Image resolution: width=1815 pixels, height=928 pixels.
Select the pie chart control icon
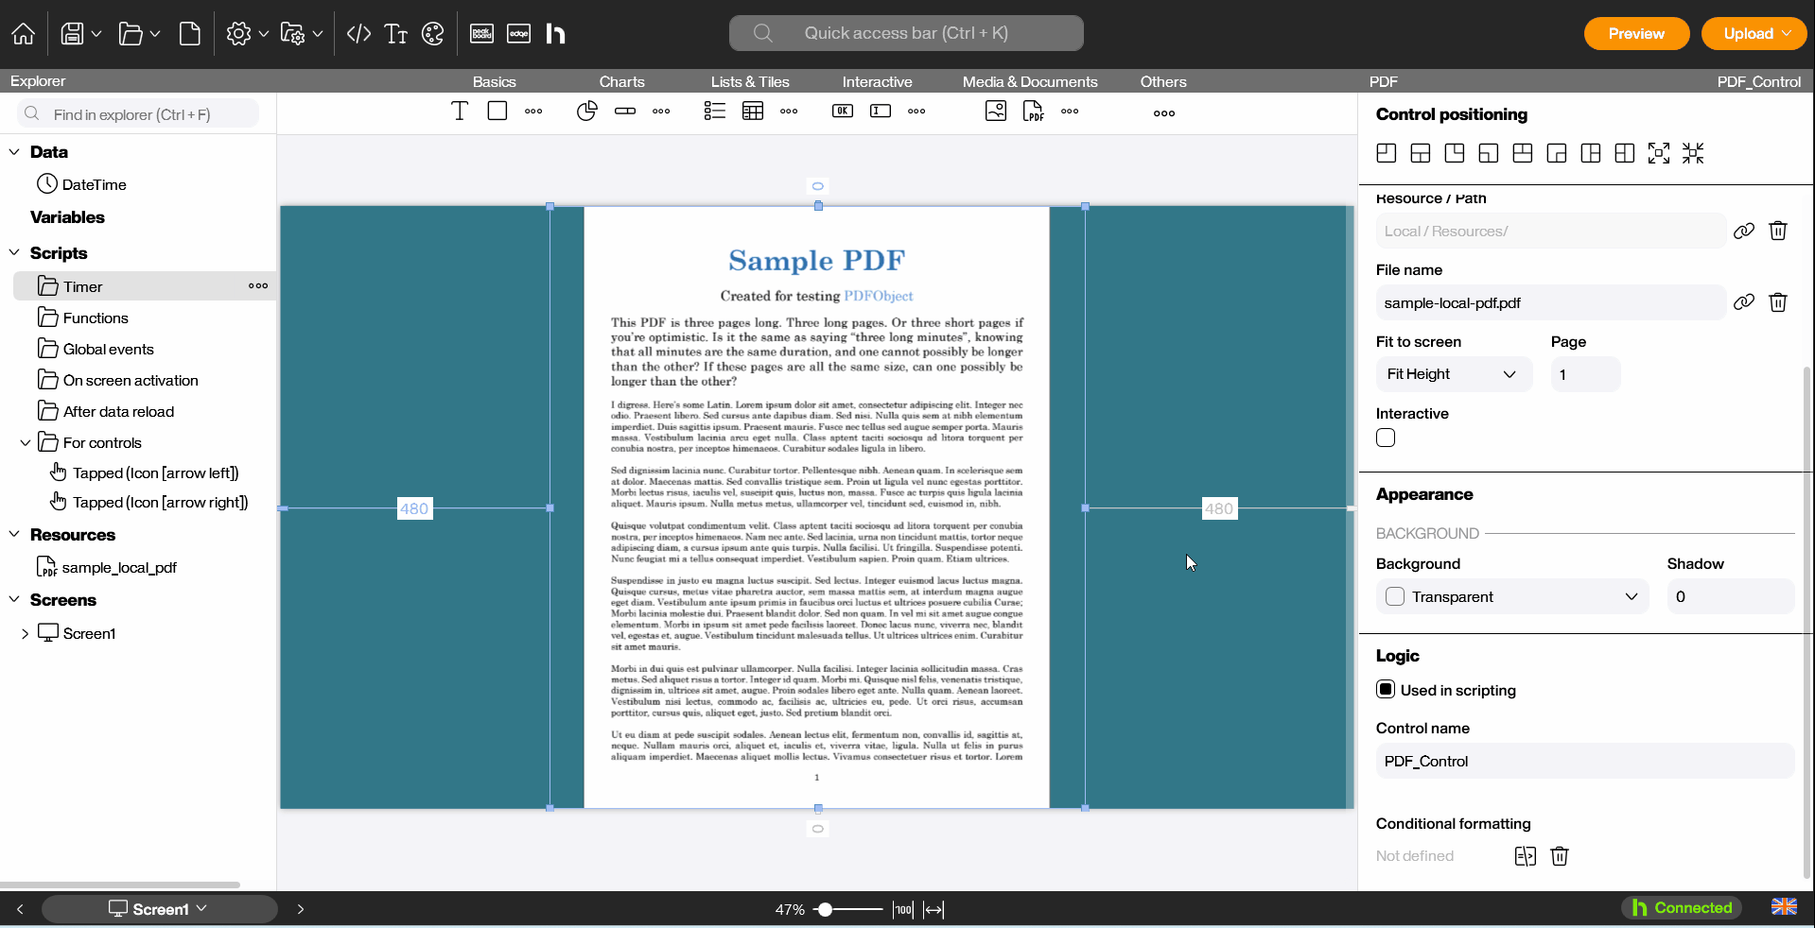pyautogui.click(x=587, y=112)
